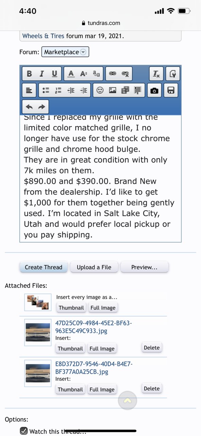Click the Create Thread button
This screenshot has height=436, width=201.
click(44, 267)
